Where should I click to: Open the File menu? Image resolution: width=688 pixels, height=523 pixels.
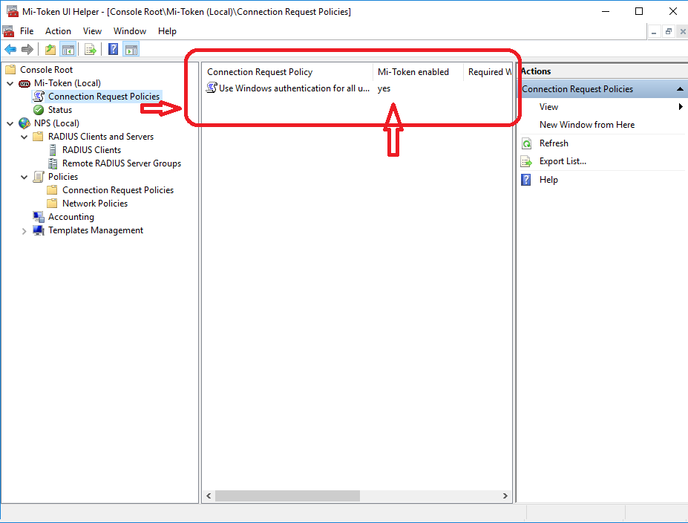tap(27, 31)
